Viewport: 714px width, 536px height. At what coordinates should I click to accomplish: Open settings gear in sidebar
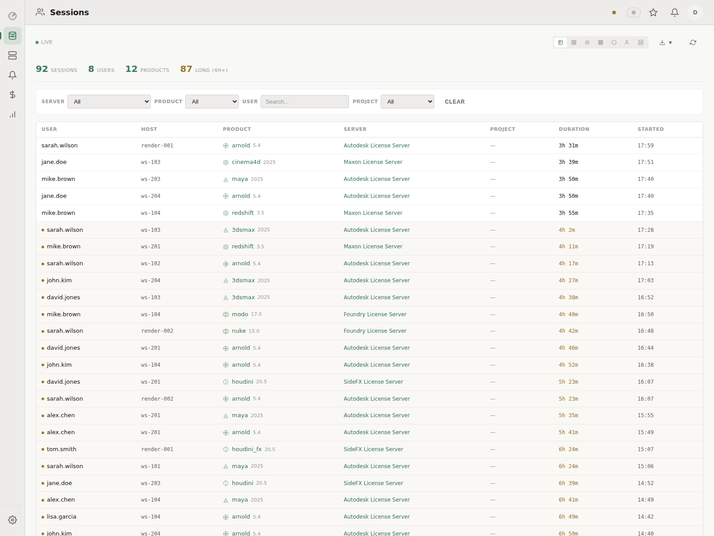point(12,520)
